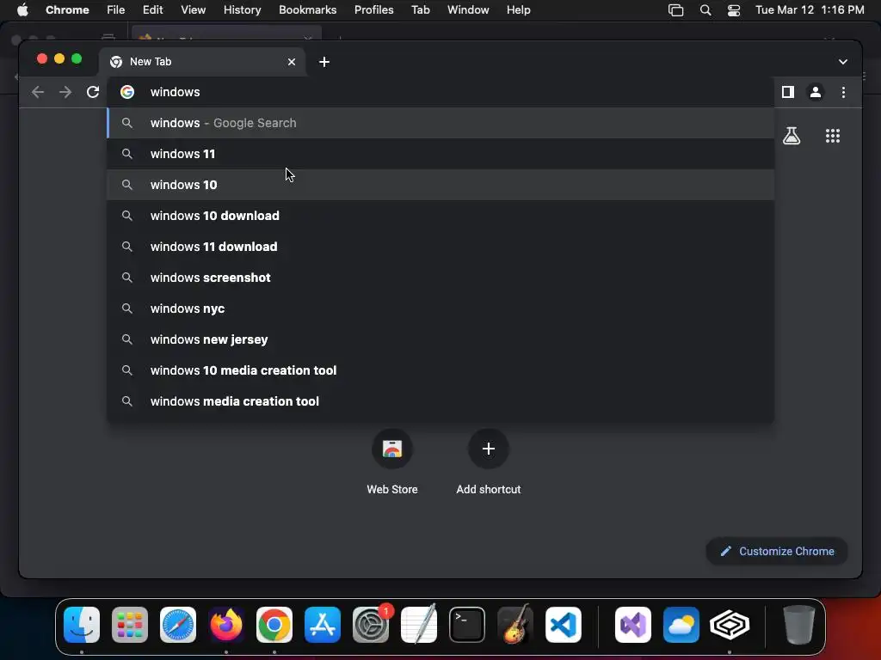Open the Apple menu
Viewport: 881px width, 660px height.
pos(22,10)
